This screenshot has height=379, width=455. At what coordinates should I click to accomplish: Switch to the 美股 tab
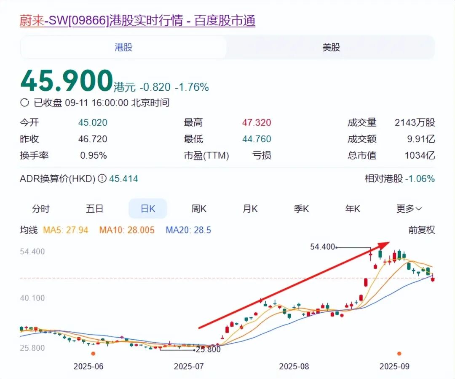pyautogui.click(x=331, y=47)
